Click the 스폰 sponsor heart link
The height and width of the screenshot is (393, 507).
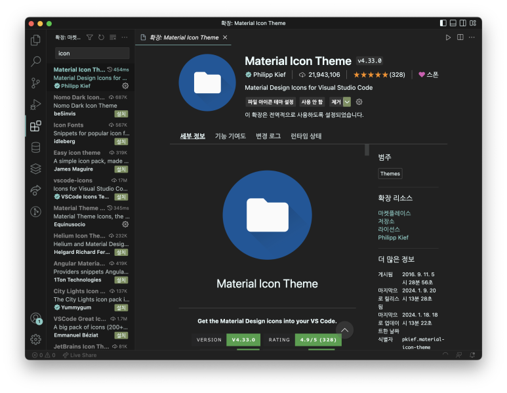click(428, 75)
